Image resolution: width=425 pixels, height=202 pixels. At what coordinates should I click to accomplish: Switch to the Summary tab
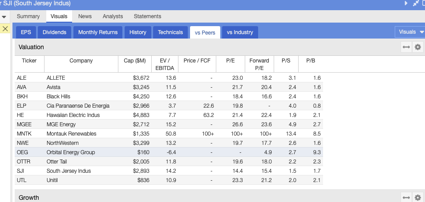click(28, 16)
